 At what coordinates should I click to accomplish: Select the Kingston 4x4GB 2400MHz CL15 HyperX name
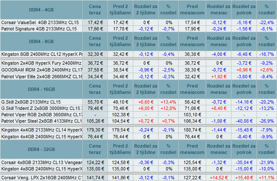42,137
